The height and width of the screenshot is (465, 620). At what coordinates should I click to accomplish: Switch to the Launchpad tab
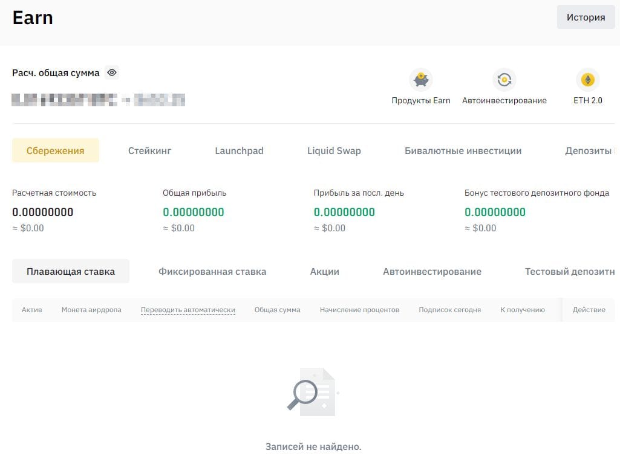(x=239, y=150)
